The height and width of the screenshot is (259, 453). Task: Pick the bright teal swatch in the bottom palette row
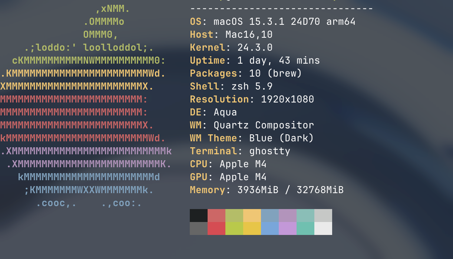click(x=305, y=228)
